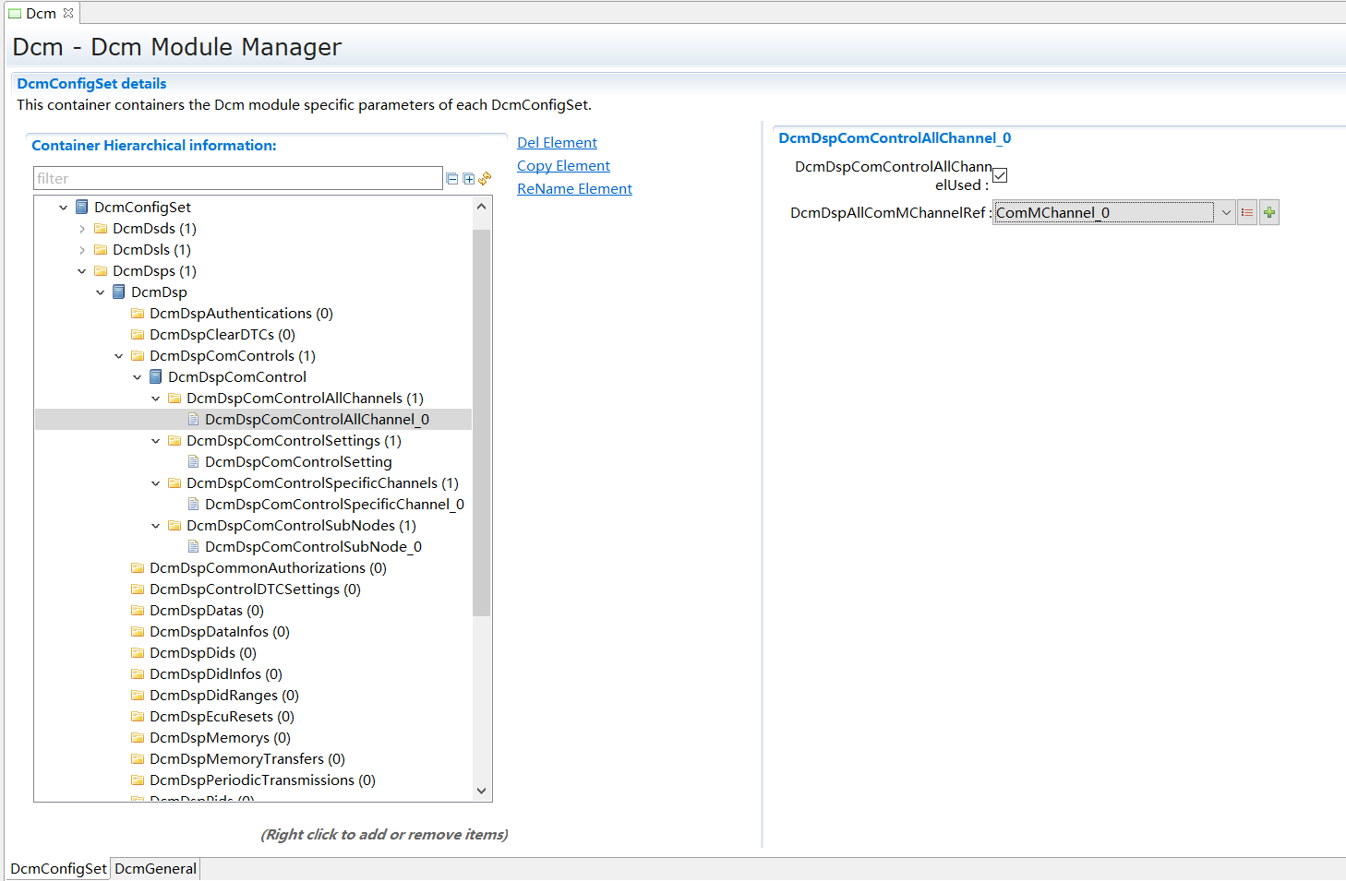Close the Dcm editor tab
This screenshot has height=881, width=1346.
point(68,13)
